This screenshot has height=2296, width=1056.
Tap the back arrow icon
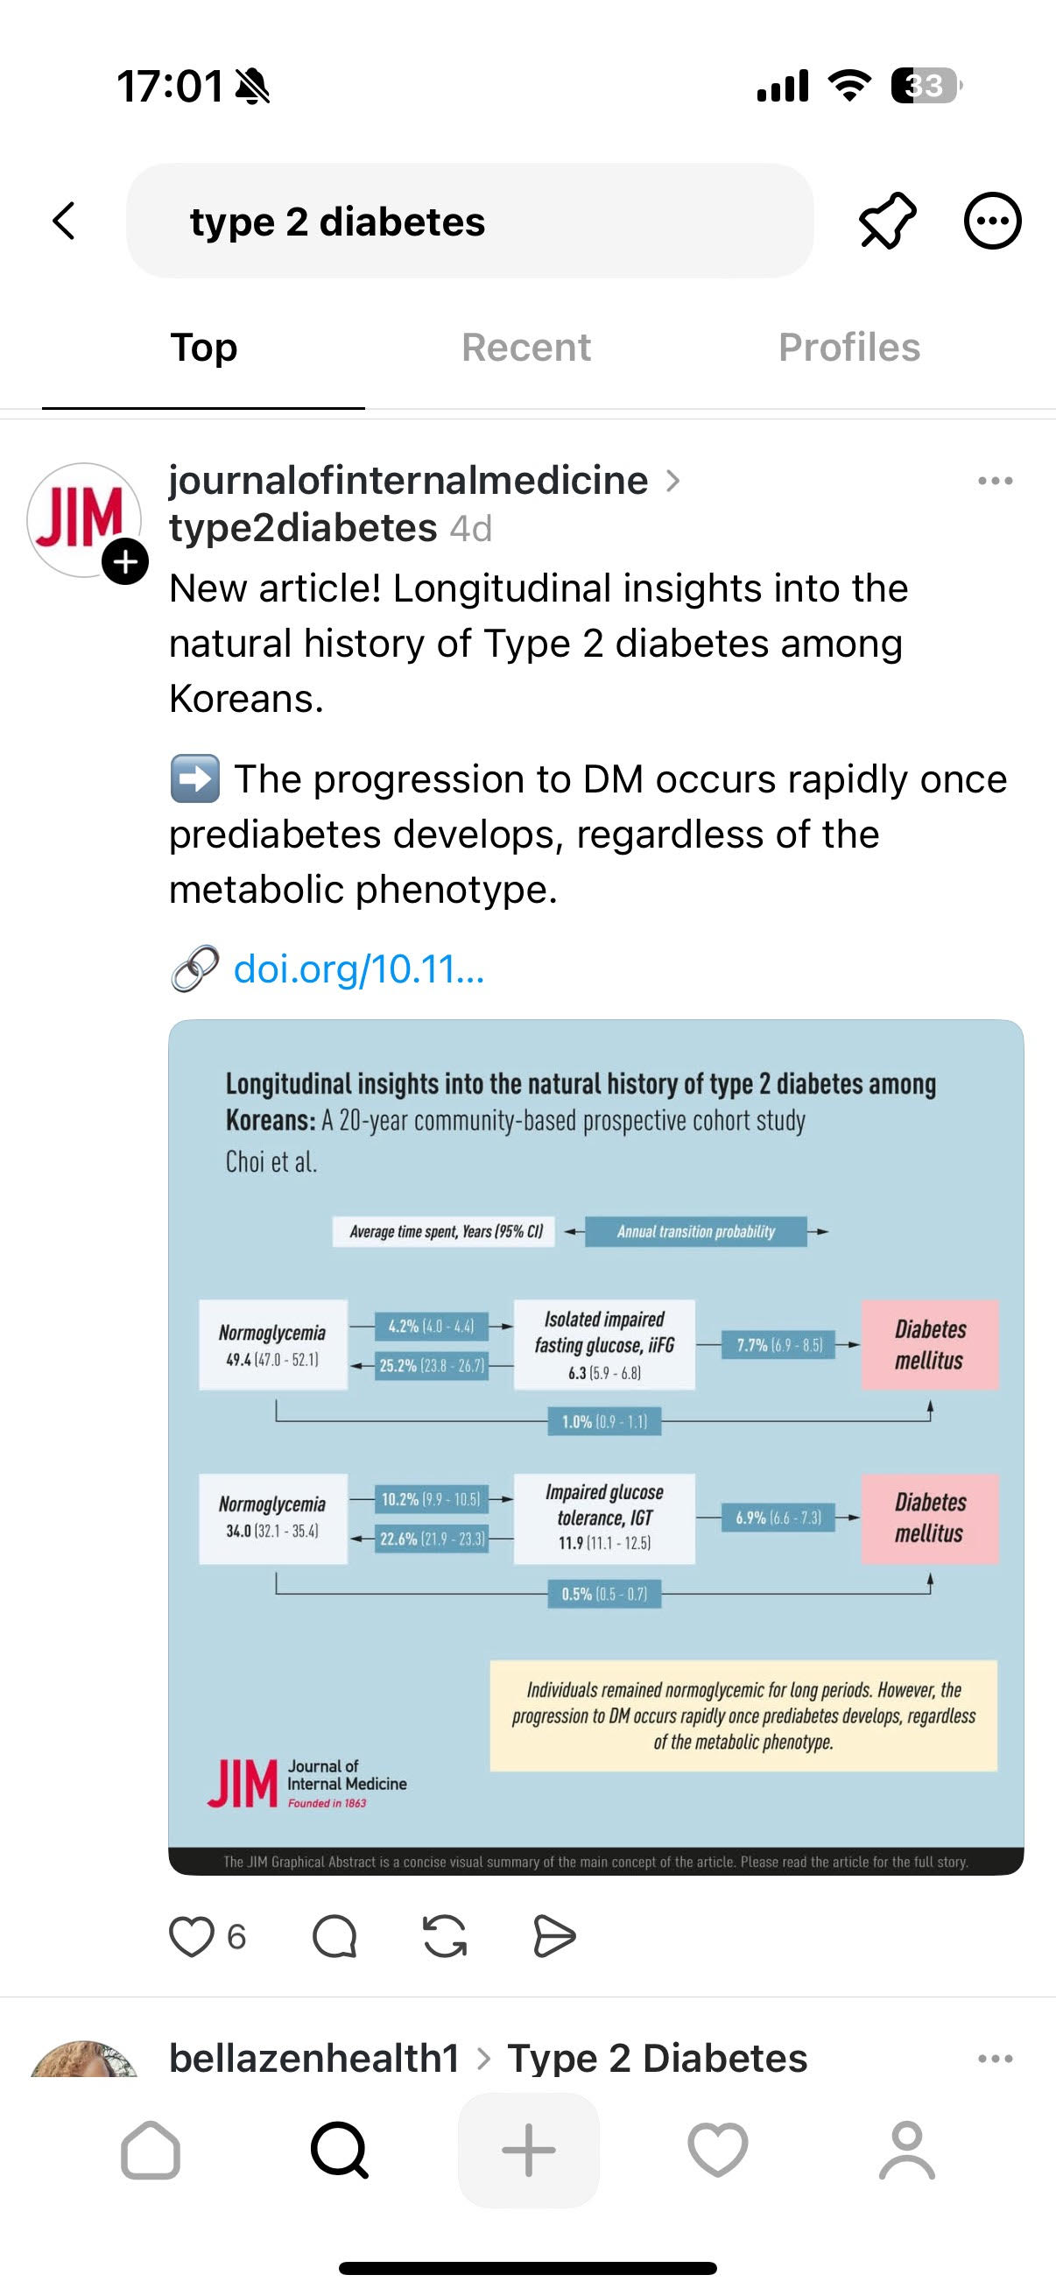[64, 221]
